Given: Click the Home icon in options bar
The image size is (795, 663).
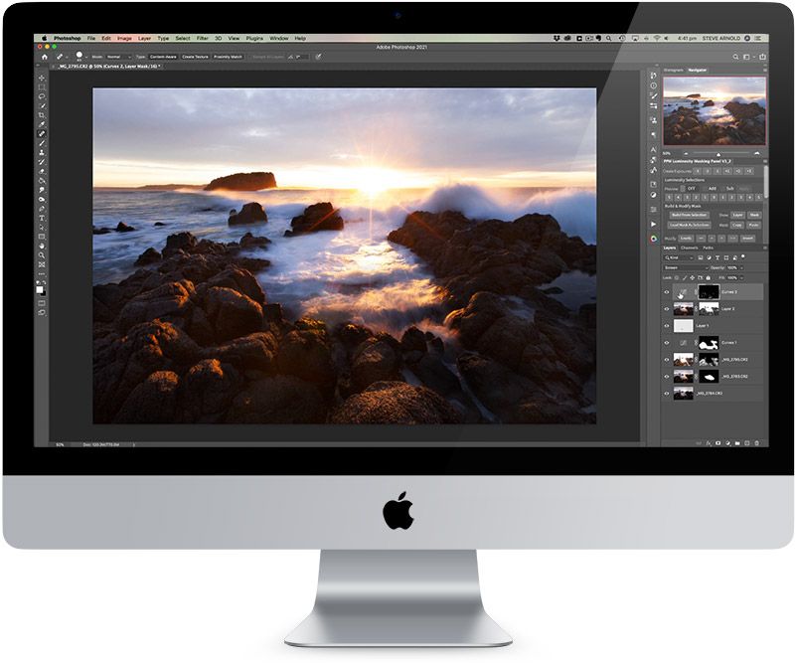Looking at the screenshot, I should click(x=44, y=57).
